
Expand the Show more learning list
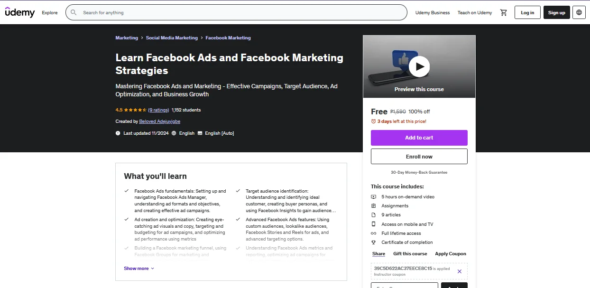tap(139, 269)
